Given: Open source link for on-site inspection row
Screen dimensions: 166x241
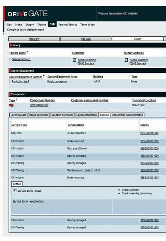Looking at the screenshot, I should click(x=149, y=133).
